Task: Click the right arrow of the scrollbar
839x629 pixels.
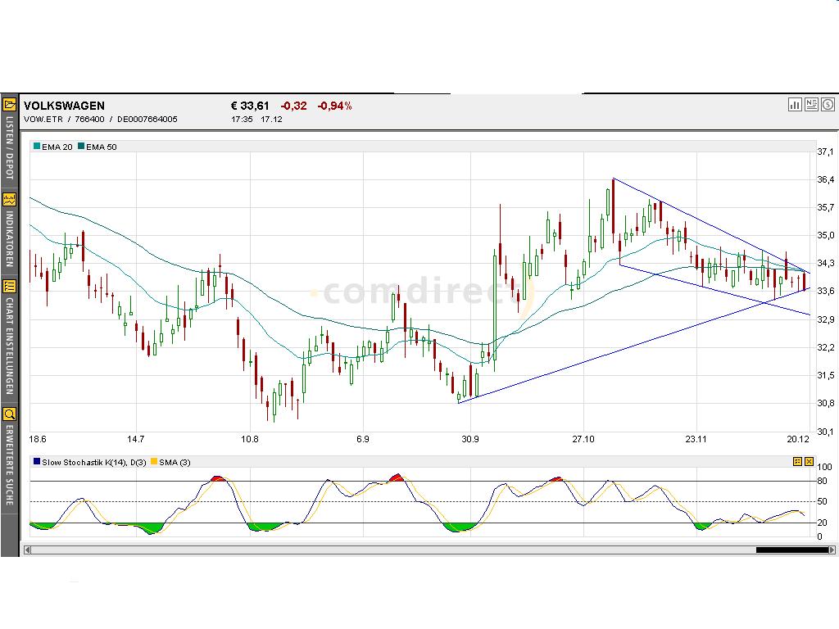Action: pyautogui.click(x=832, y=550)
